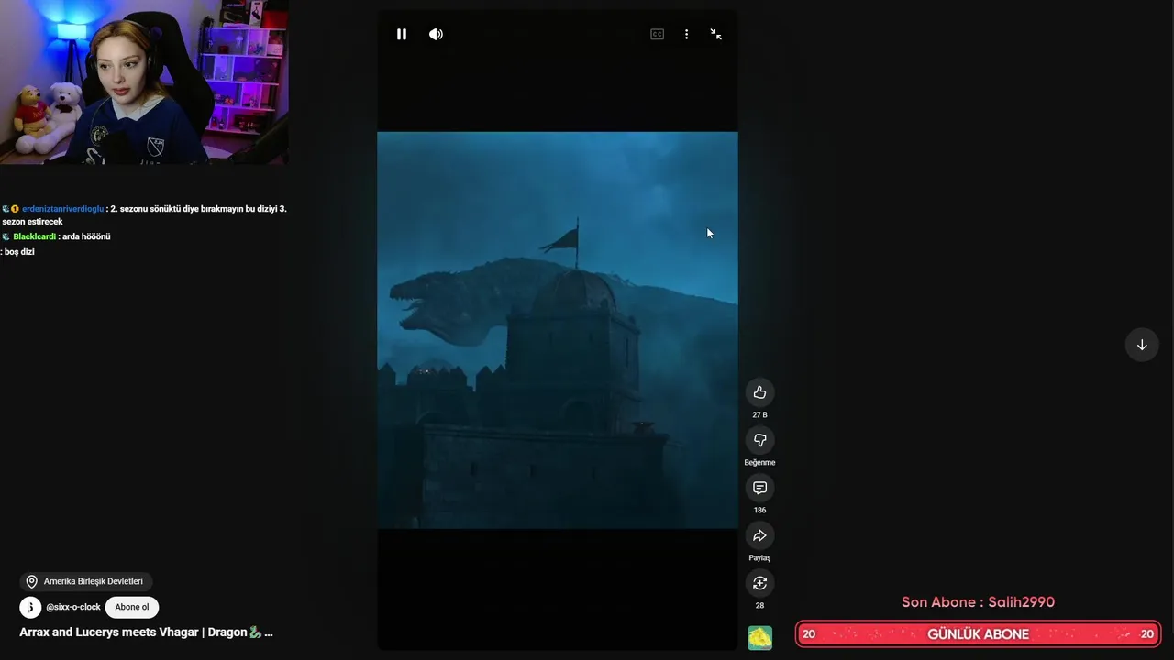Select the dragon video frame
1174x660 pixels.
click(x=558, y=330)
